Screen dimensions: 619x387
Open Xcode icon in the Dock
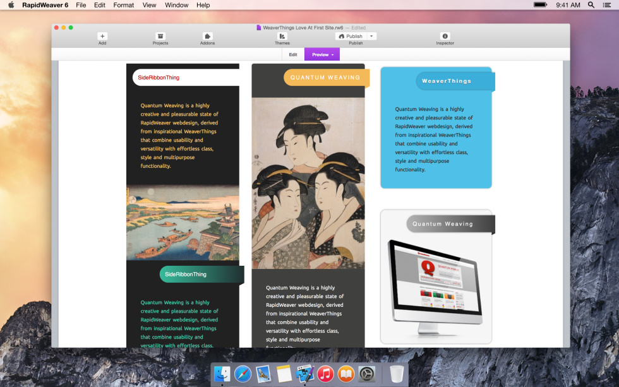(304, 374)
